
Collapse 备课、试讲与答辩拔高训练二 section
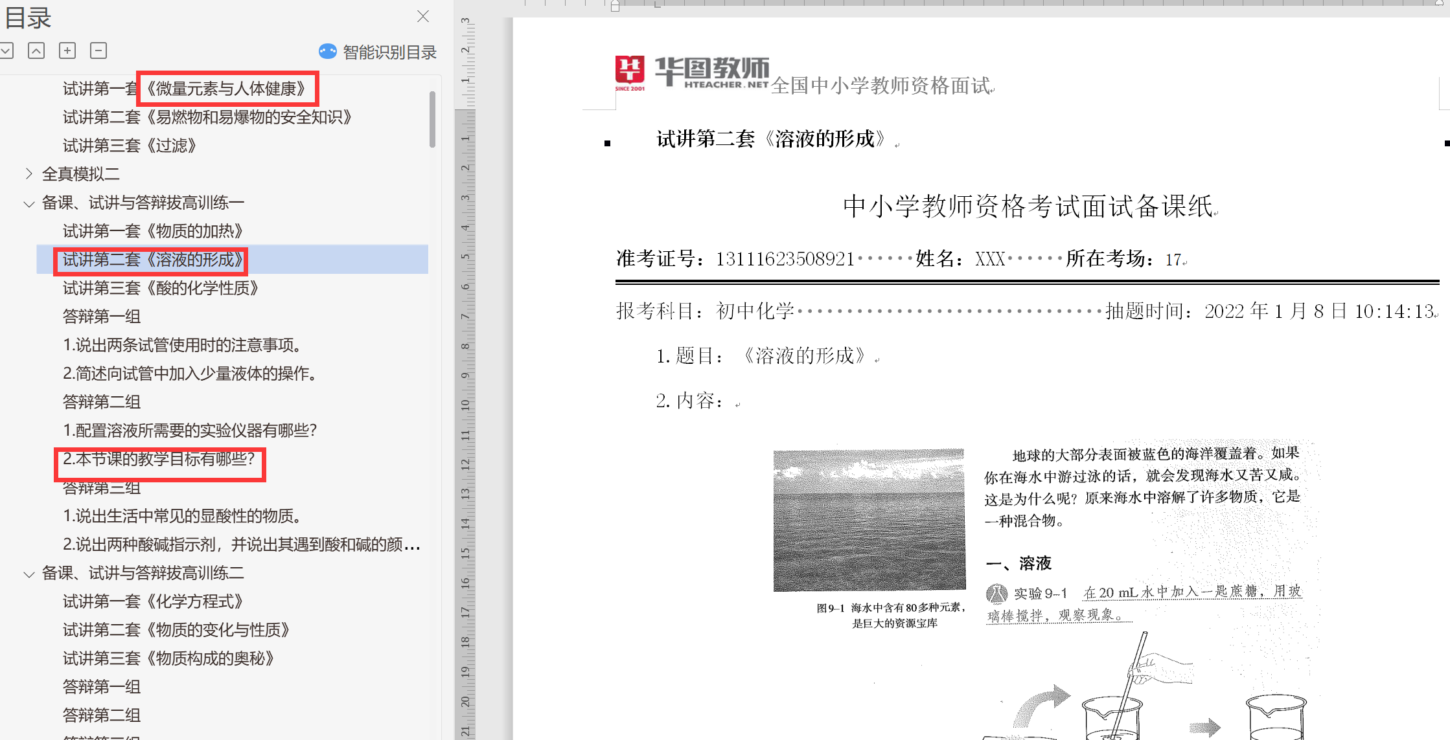click(29, 574)
